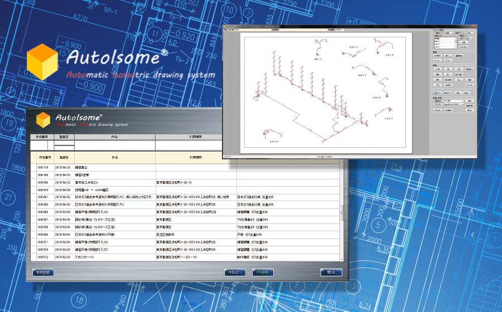Click the Lタイプ pipe figure on canvas
Image resolution: width=502 pixels, height=312 pixels.
tap(384, 113)
